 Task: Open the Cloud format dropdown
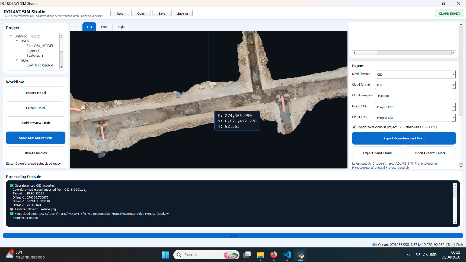[415, 85]
